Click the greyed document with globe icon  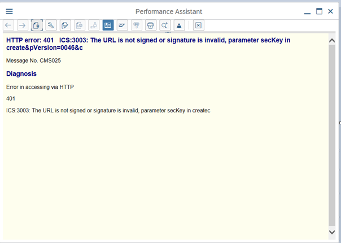[x=80, y=25]
